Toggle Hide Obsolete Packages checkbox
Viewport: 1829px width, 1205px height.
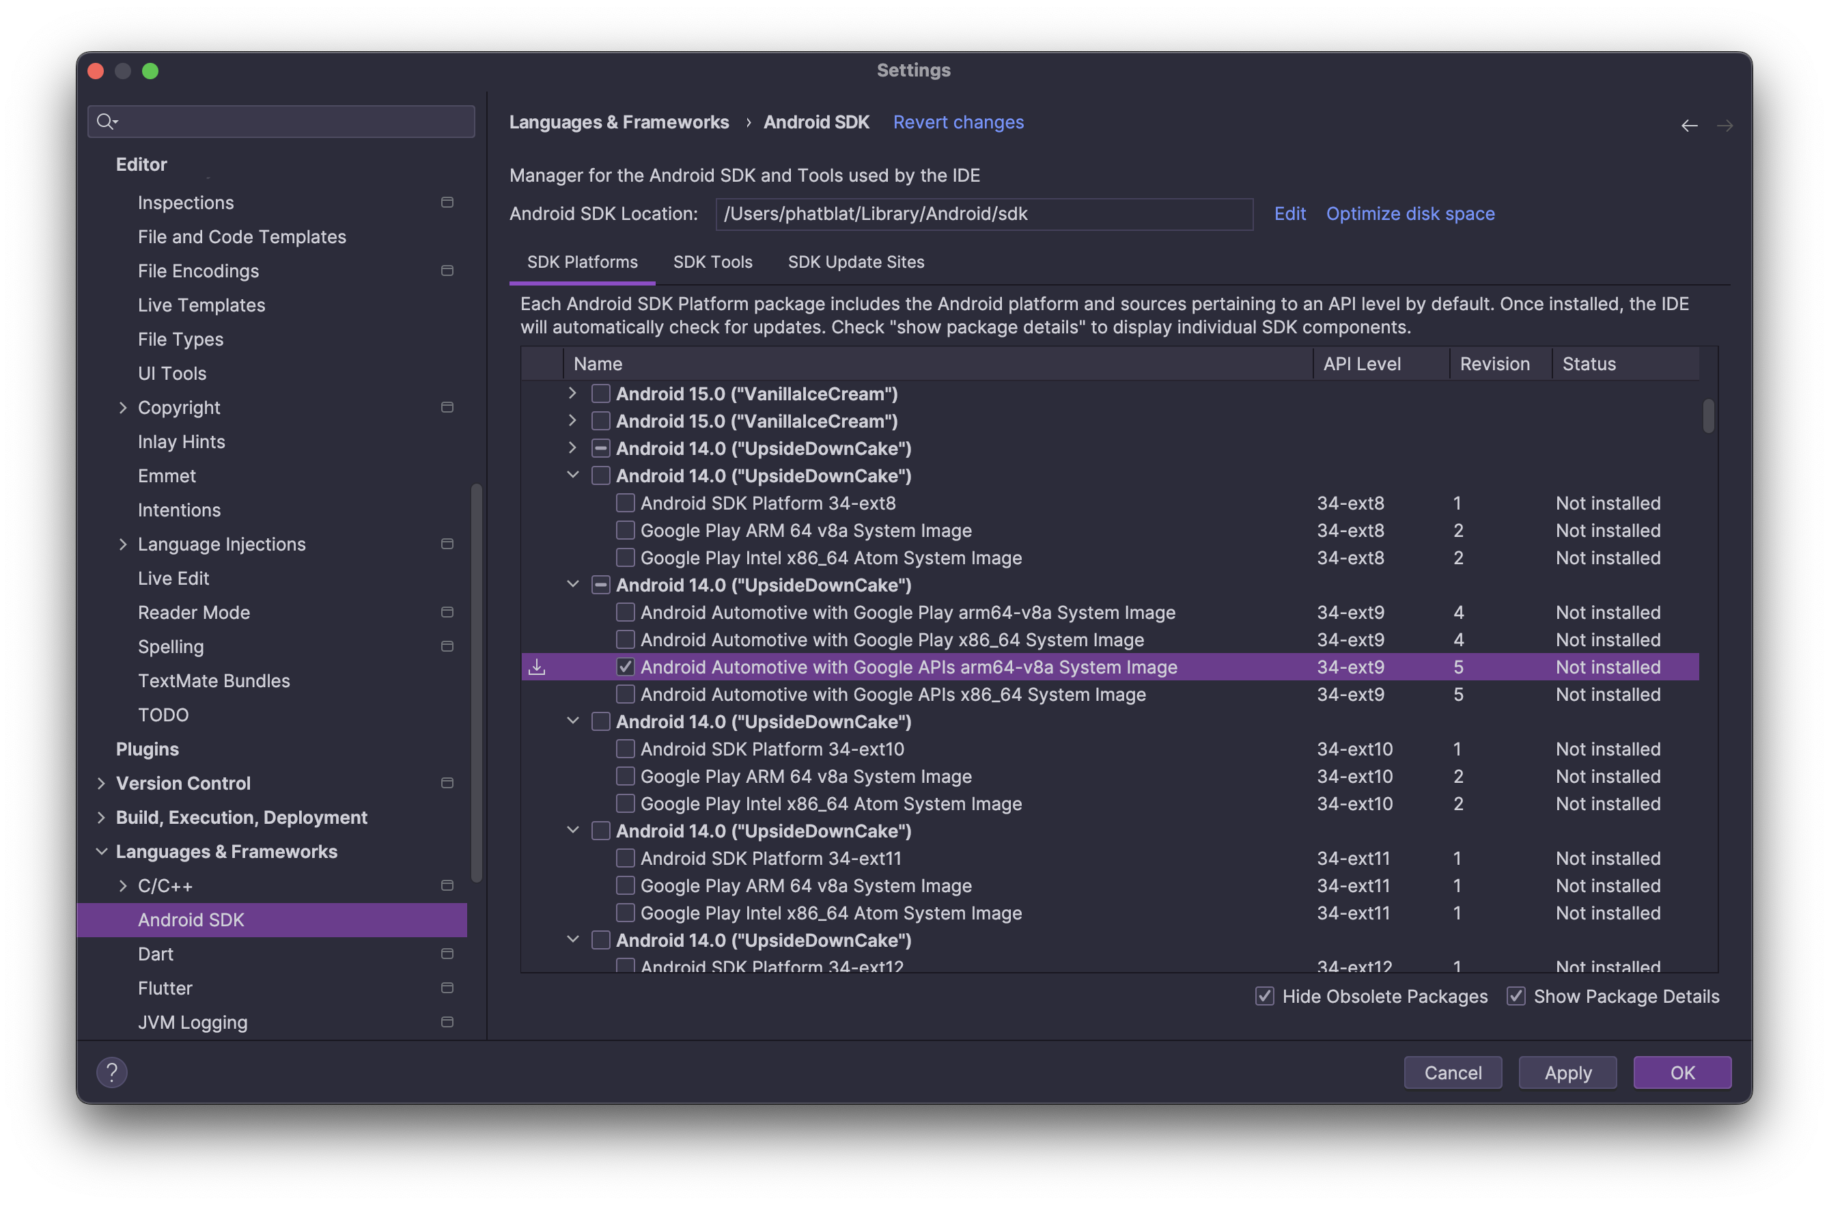pos(1264,996)
